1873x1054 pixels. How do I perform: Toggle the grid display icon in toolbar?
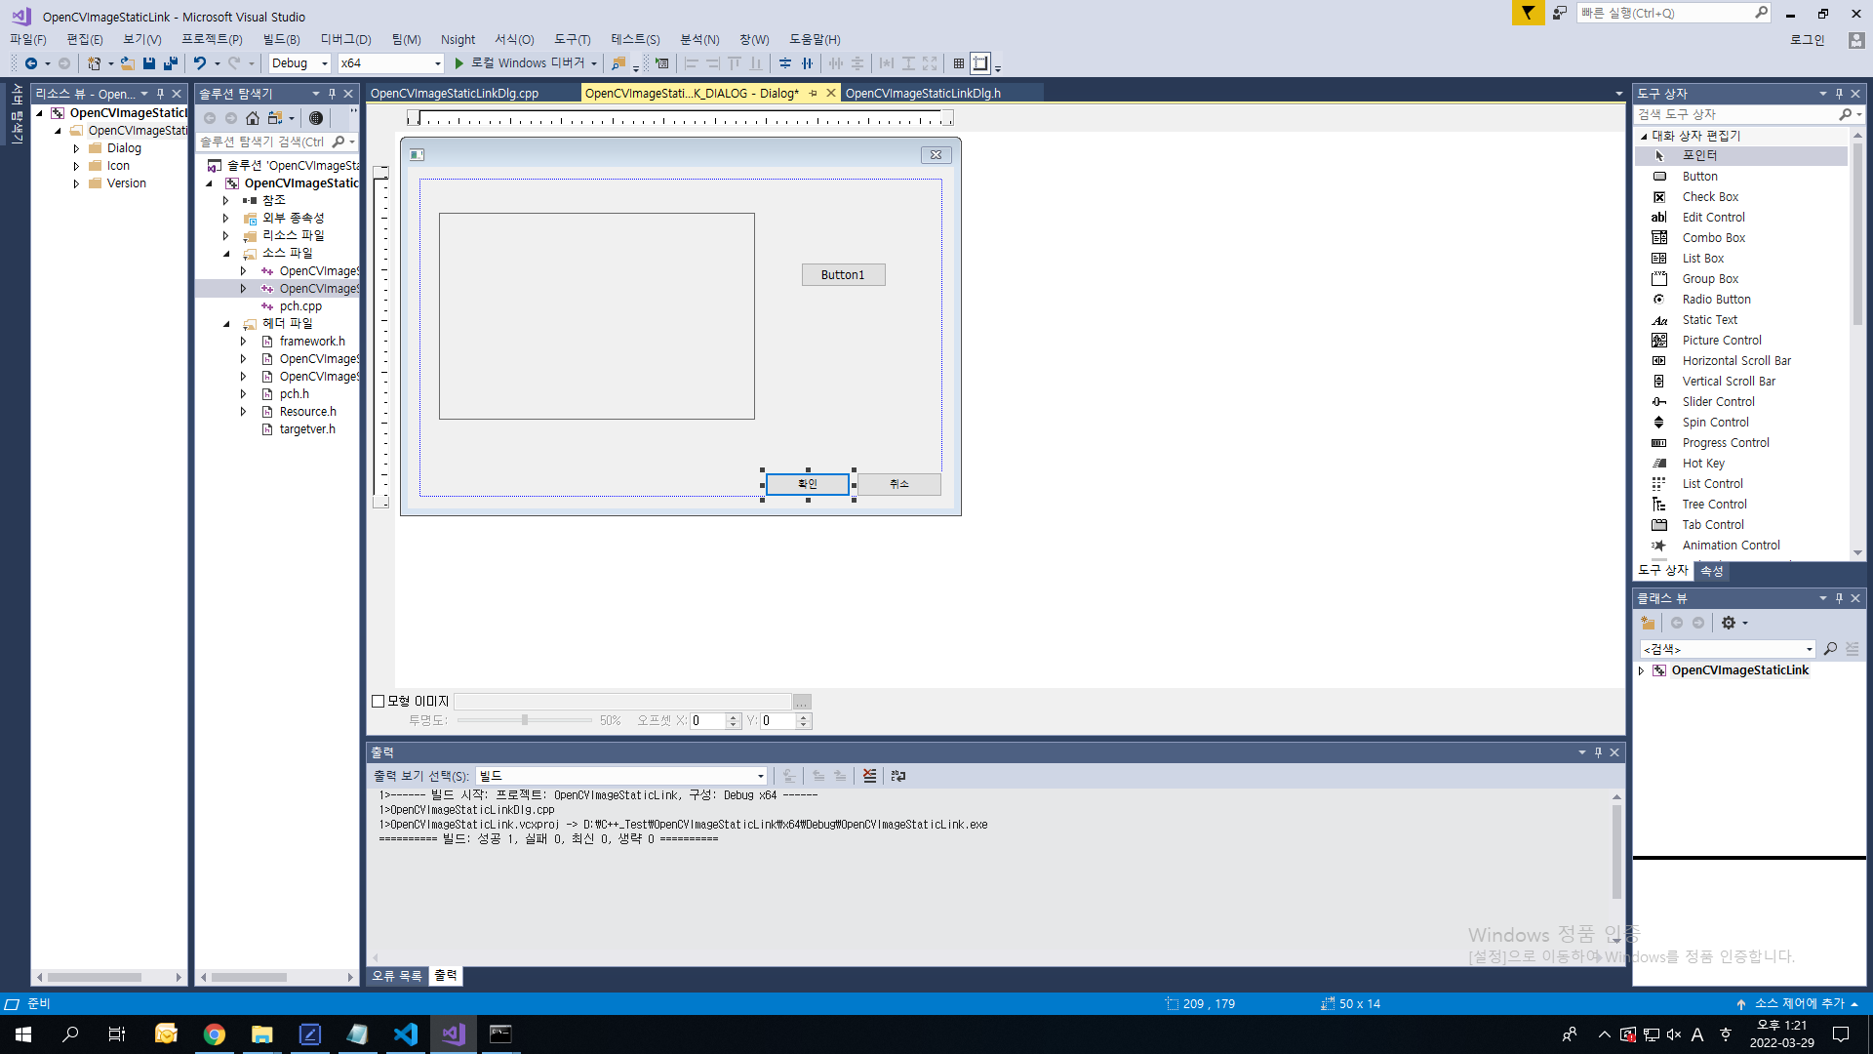959,63
